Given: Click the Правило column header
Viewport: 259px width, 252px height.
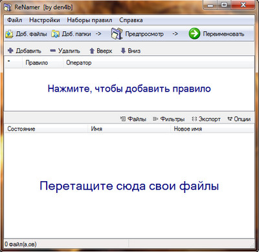Looking at the screenshot, I should tap(43, 63).
